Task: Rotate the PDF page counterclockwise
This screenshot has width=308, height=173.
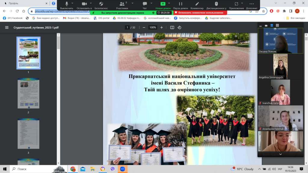Action: [180, 27]
